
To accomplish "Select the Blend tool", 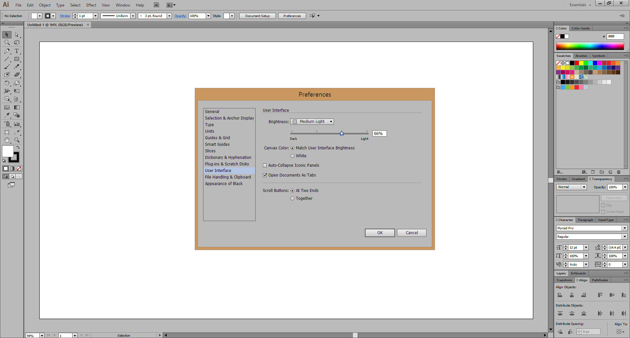I will tap(17, 115).
